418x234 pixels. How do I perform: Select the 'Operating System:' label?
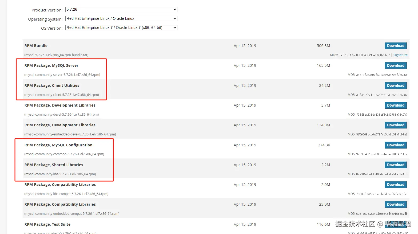pyautogui.click(x=45, y=19)
